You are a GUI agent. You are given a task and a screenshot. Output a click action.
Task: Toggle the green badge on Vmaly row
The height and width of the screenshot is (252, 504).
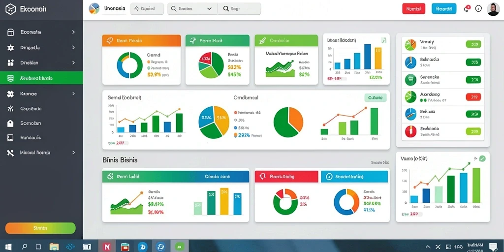[473, 44]
